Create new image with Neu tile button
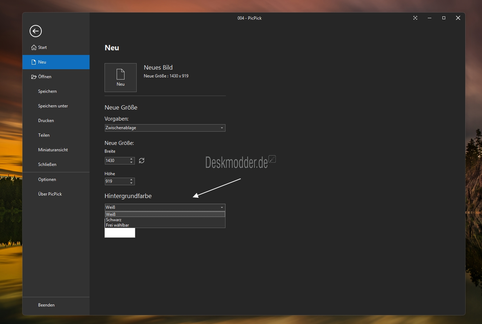The image size is (482, 324). (121, 77)
